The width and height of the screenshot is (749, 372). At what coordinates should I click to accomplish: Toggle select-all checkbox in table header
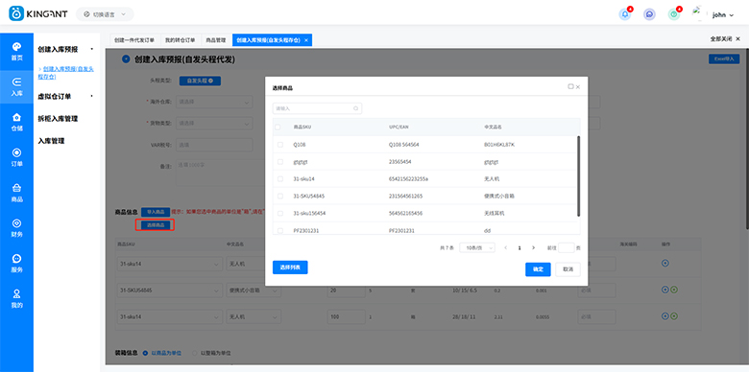278,128
